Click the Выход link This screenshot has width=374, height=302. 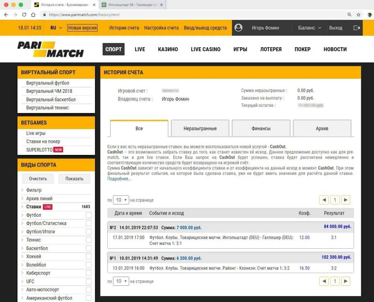point(336,28)
